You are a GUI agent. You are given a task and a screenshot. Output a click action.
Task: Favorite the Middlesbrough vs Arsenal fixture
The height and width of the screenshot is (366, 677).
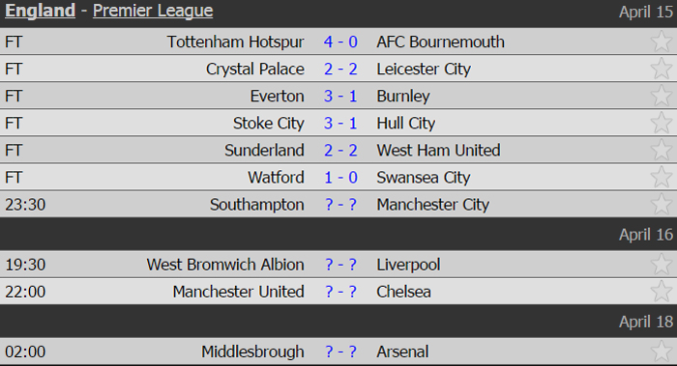coord(661,352)
